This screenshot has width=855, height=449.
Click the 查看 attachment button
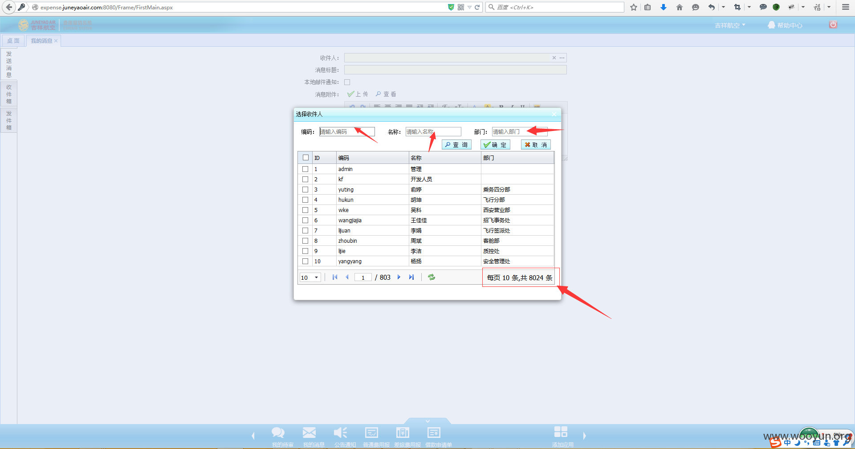click(x=386, y=94)
